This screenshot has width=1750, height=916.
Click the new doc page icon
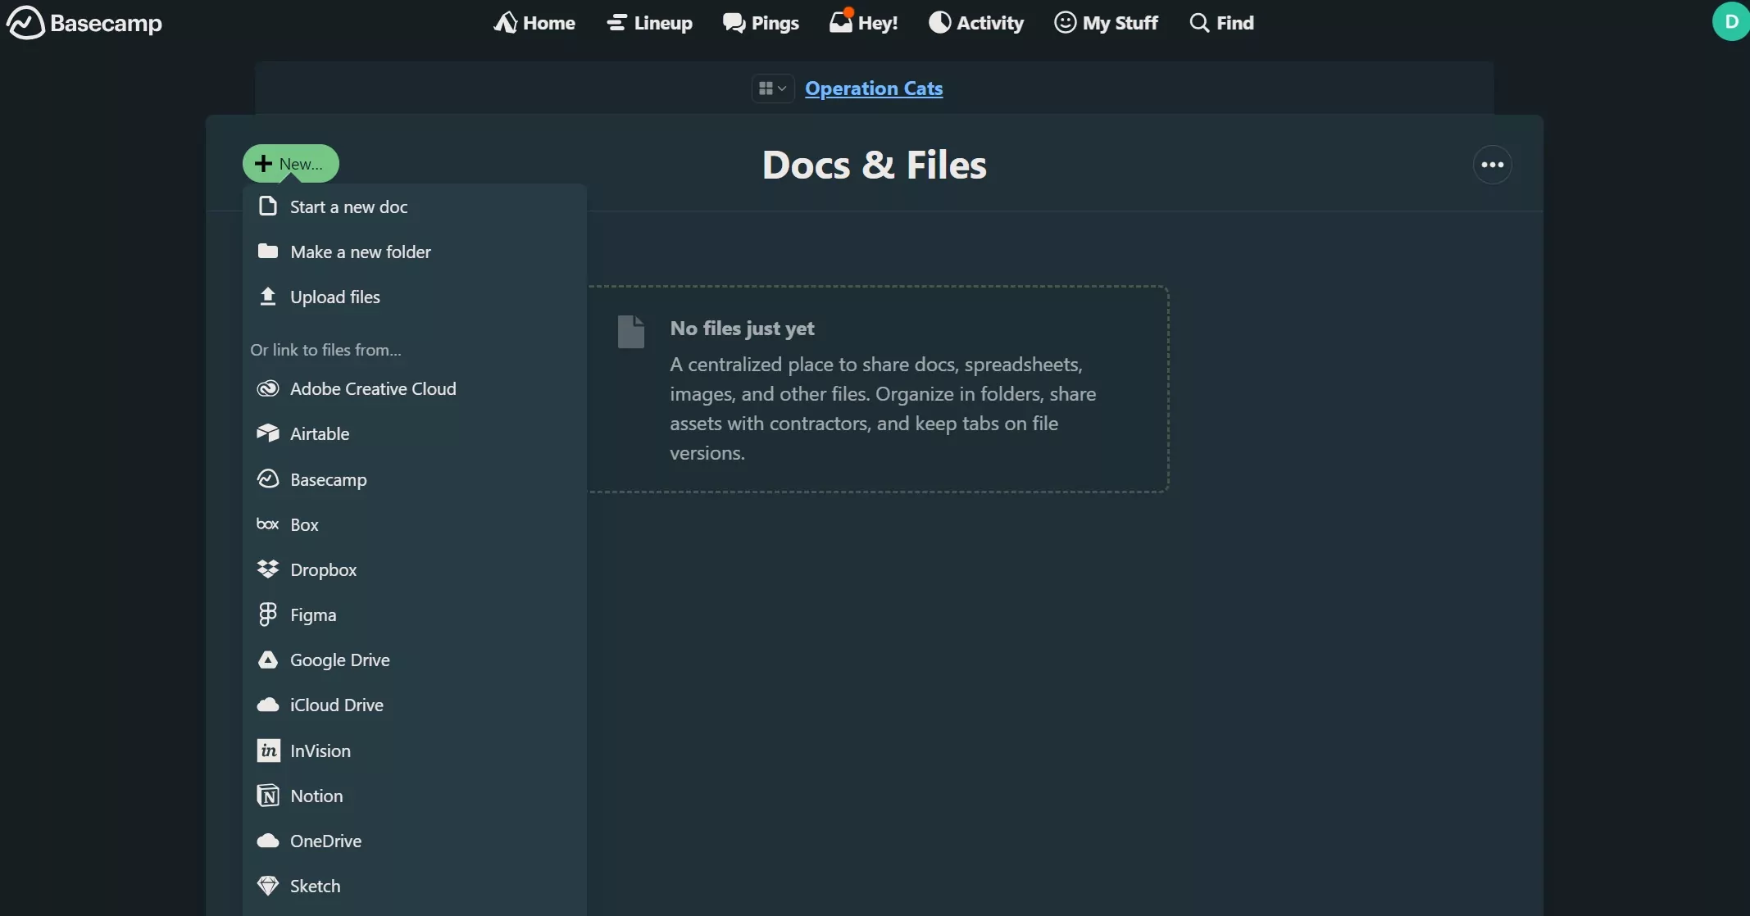tap(267, 206)
